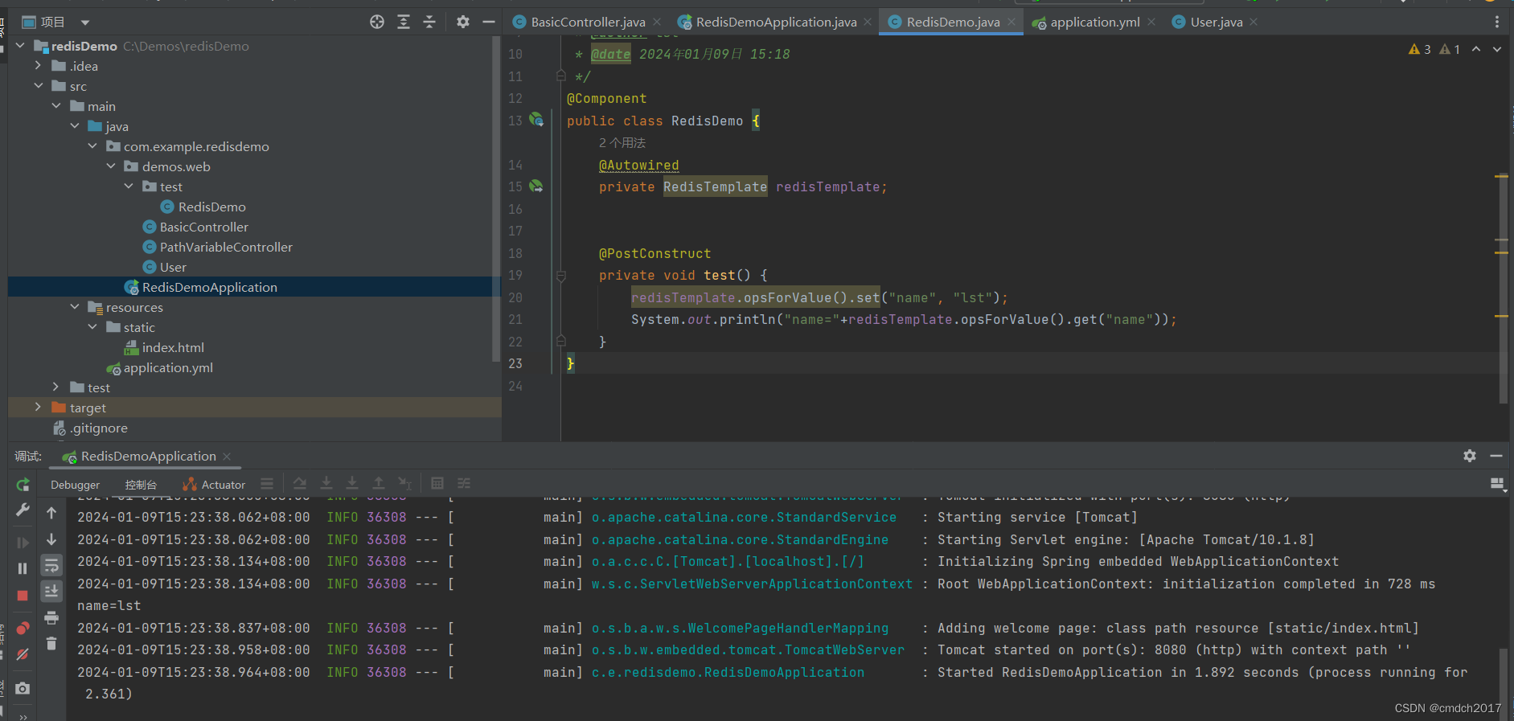Click the Spring bean gutter icon on class line
The image size is (1514, 721).
[536, 120]
